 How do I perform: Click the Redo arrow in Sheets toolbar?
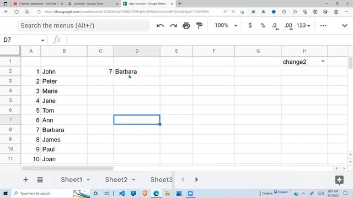click(173, 26)
